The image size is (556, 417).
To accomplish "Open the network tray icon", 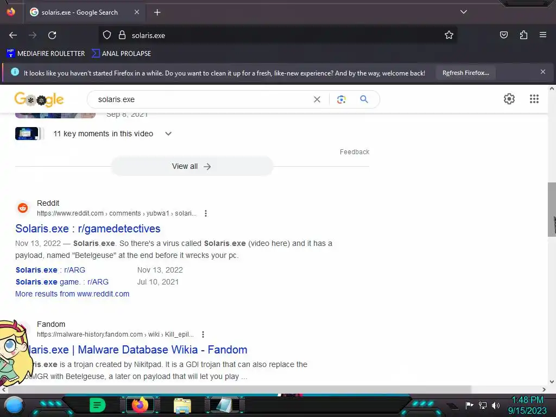I will (x=483, y=405).
